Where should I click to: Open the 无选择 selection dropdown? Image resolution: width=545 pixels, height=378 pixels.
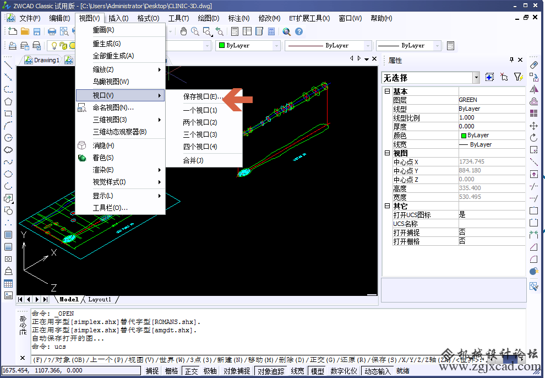tap(476, 78)
